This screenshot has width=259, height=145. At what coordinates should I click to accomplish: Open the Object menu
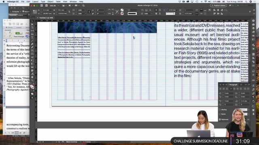click(x=50, y=2)
